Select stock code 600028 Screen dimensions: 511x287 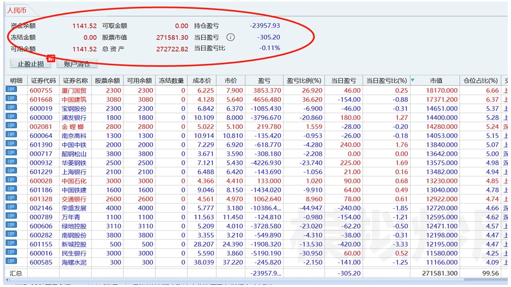click(41, 181)
